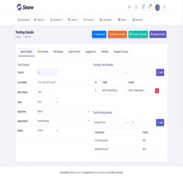
Task: Follow the Snow Solutions footer link
Action: point(100,173)
